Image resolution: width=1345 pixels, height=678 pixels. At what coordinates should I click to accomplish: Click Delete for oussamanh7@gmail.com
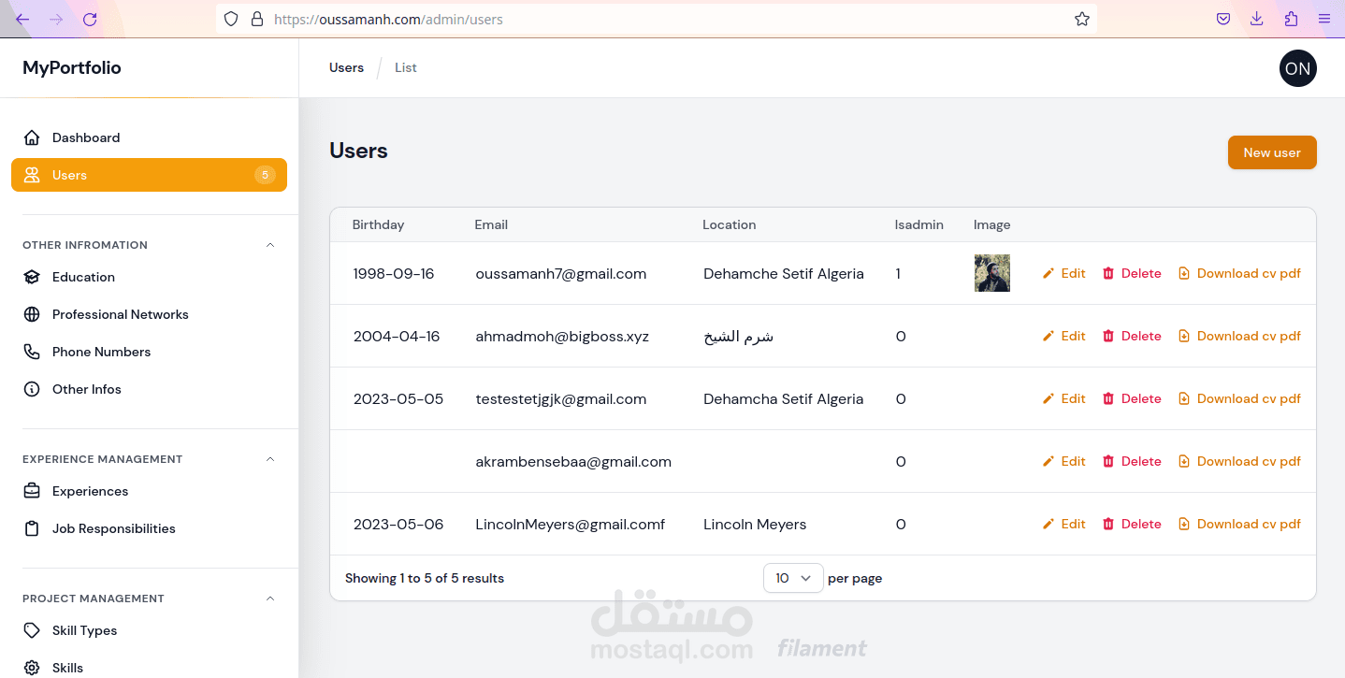click(x=1132, y=273)
